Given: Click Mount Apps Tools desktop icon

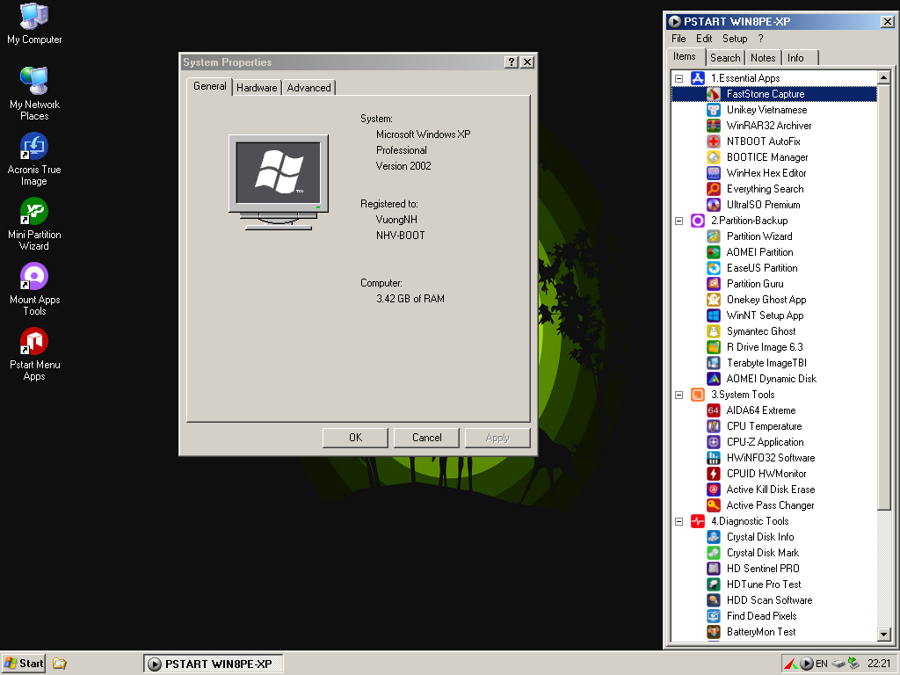Looking at the screenshot, I should (x=34, y=288).
